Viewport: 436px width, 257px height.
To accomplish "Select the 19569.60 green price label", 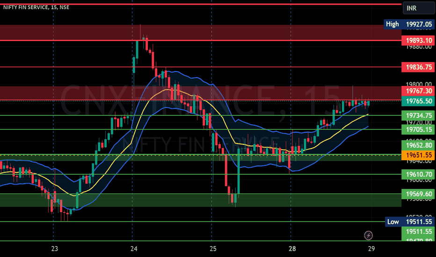I will [419, 194].
